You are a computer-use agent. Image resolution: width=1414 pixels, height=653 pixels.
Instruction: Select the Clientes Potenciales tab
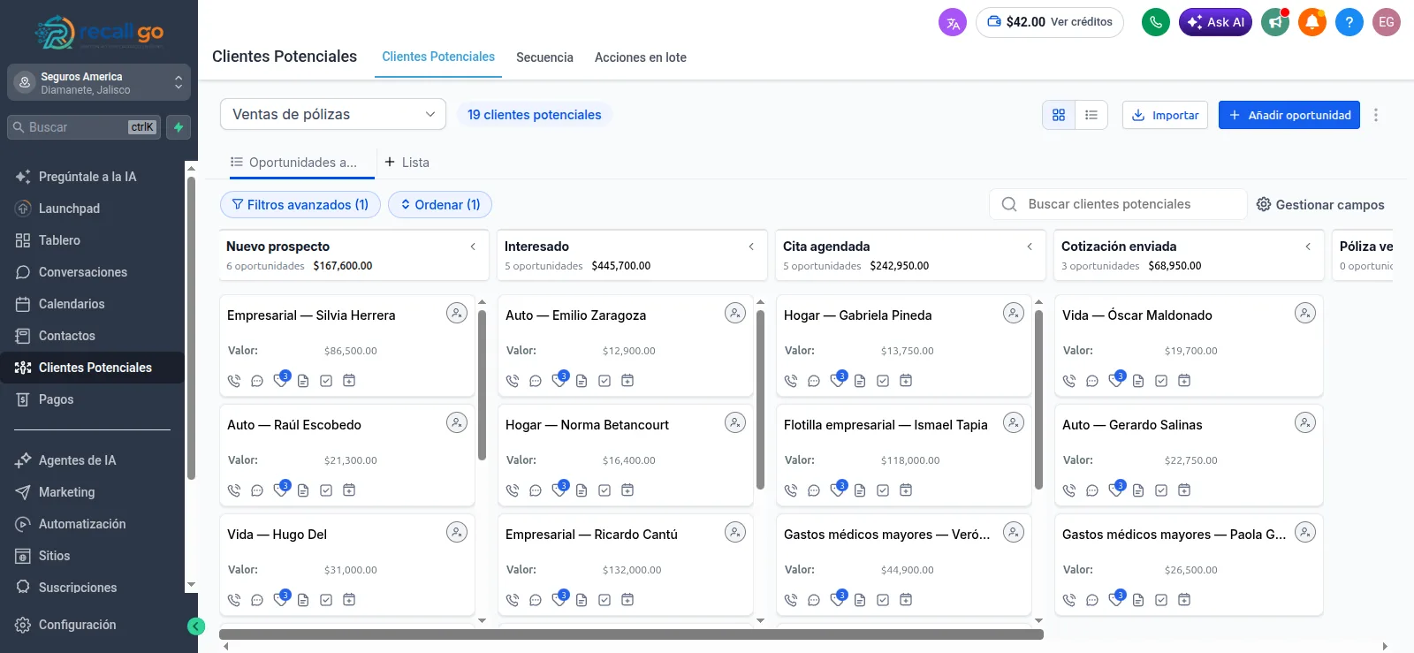(438, 57)
